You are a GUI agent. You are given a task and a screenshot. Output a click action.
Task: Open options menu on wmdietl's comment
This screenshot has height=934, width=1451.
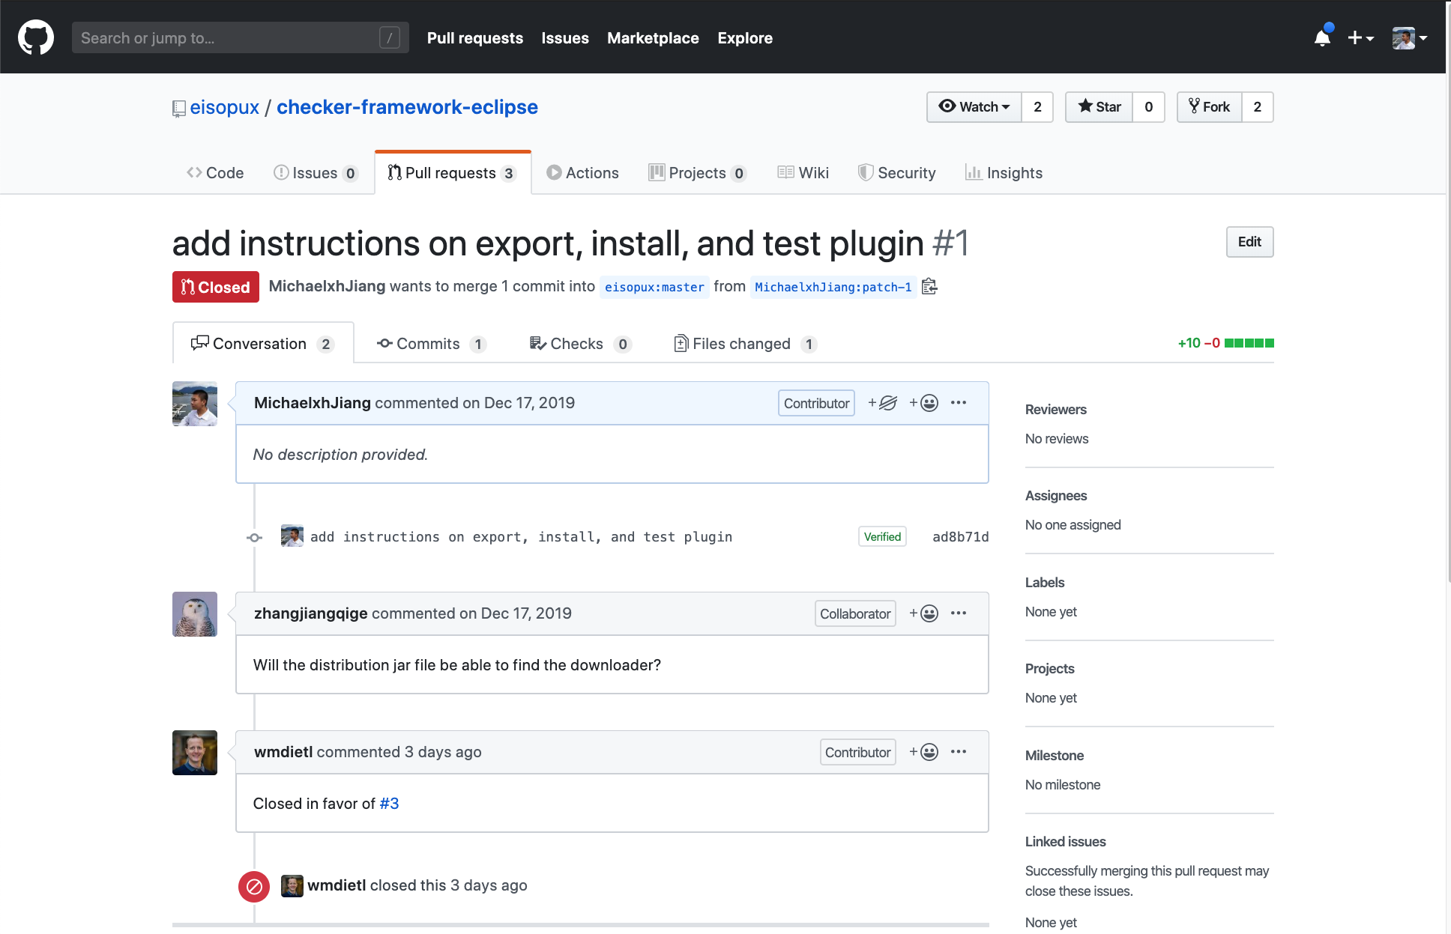point(959,752)
